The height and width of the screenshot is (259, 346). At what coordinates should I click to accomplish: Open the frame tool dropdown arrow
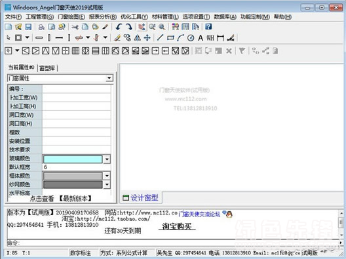27,37
